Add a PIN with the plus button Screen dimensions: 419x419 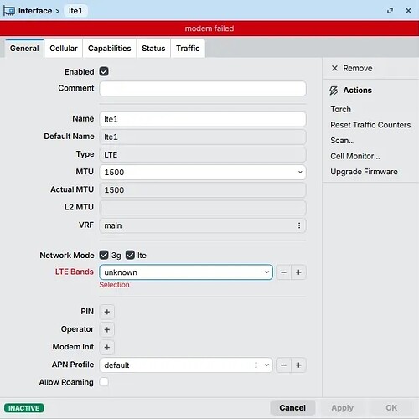[107, 312]
